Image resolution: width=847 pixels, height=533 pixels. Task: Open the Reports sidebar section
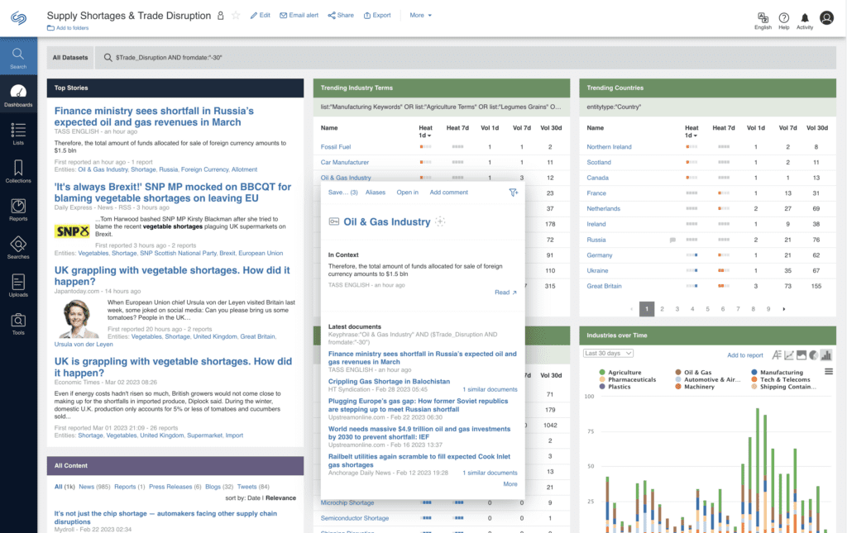click(x=18, y=209)
